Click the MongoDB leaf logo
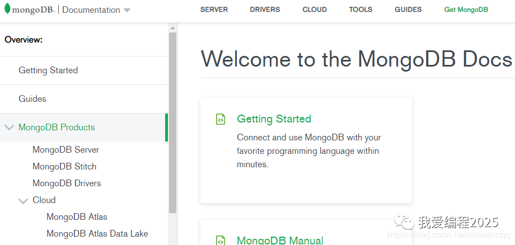Image resolution: width=515 pixels, height=245 pixels. pyautogui.click(x=7, y=9)
